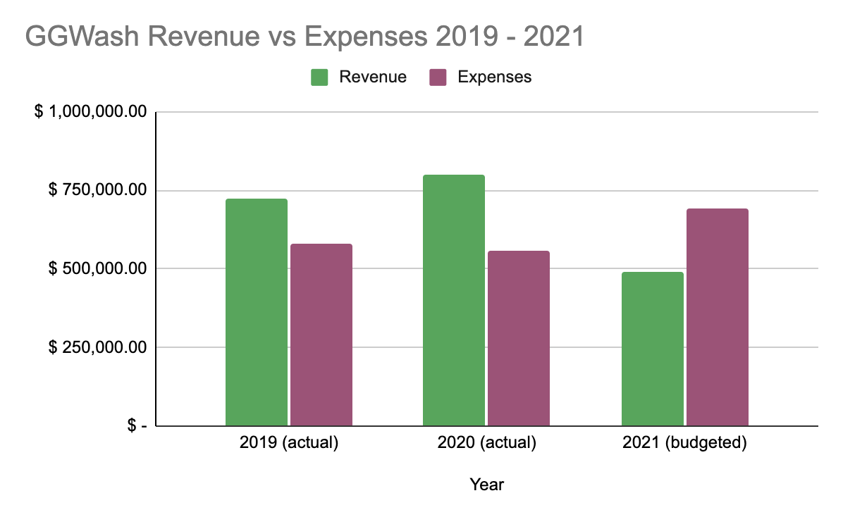Select the green Revenue legend swatch

(x=319, y=77)
